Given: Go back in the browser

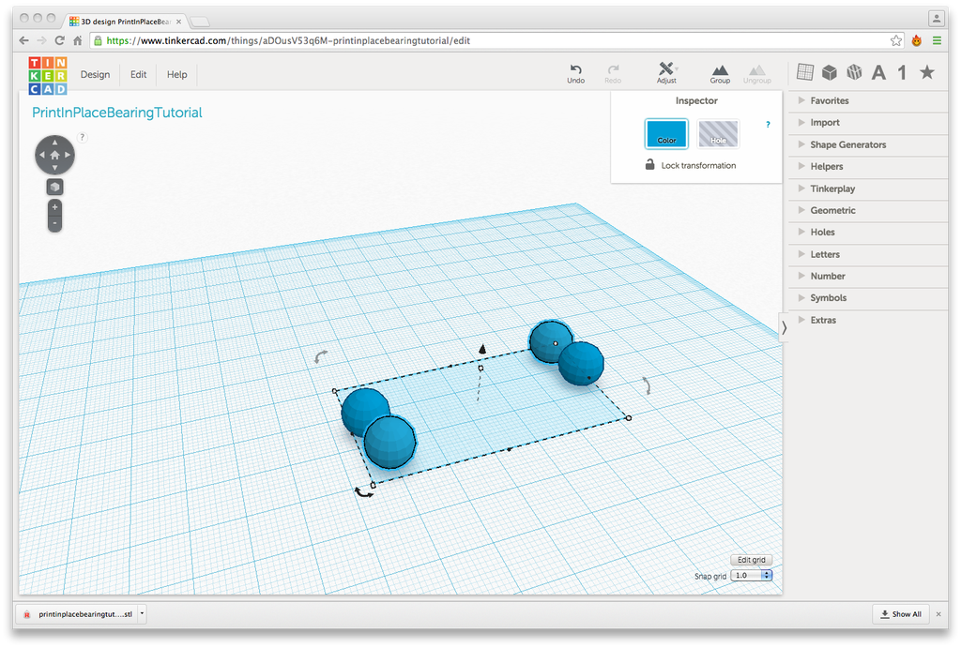Looking at the screenshot, I should coord(23,40).
